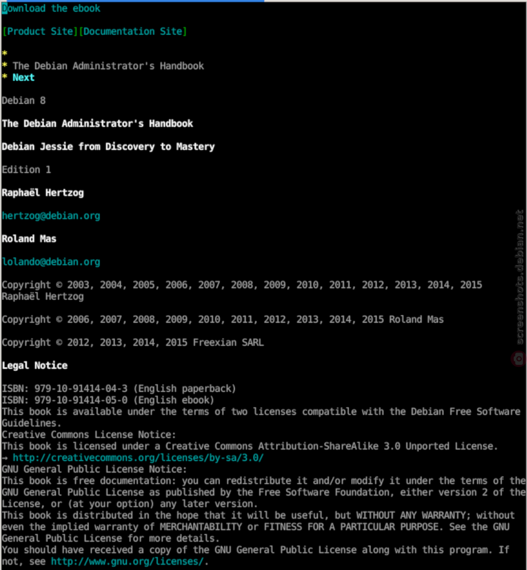
Task: Click the 'Creative Commons License Notice:' line
Action: click(x=89, y=434)
